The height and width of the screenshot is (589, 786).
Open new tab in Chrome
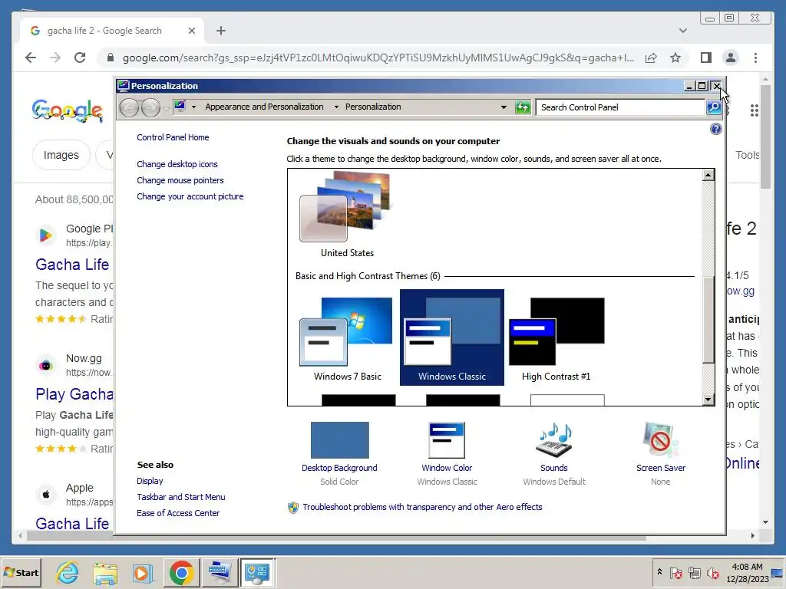tap(220, 31)
